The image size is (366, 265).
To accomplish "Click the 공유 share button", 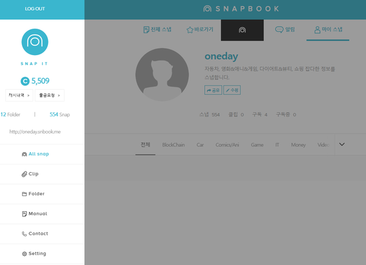I will 213,90.
